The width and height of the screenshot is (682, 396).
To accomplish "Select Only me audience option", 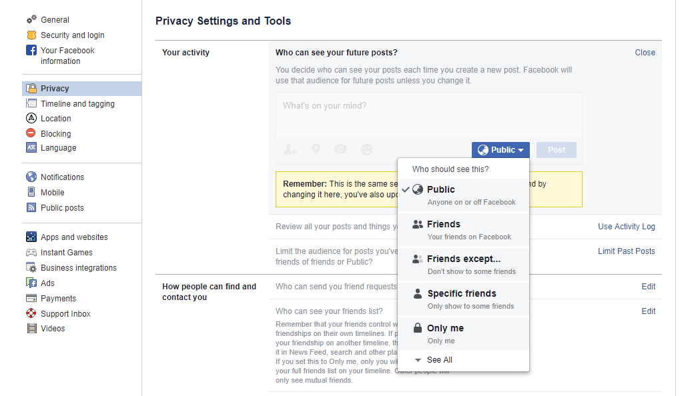I will [464, 334].
